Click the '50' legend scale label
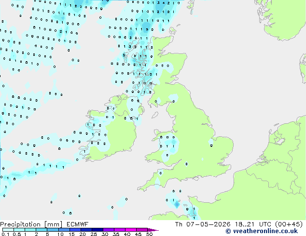This screenshot has width=306, height=236. (x=149, y=234)
